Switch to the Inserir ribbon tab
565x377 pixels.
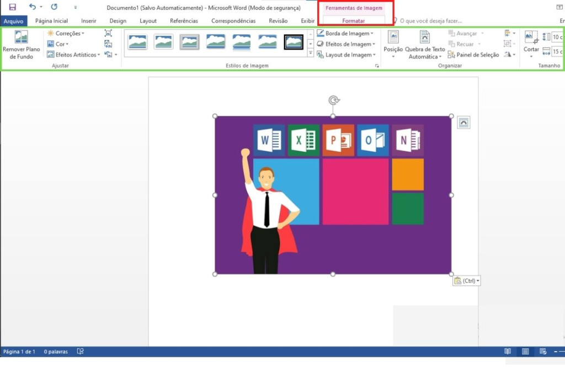pos(88,21)
